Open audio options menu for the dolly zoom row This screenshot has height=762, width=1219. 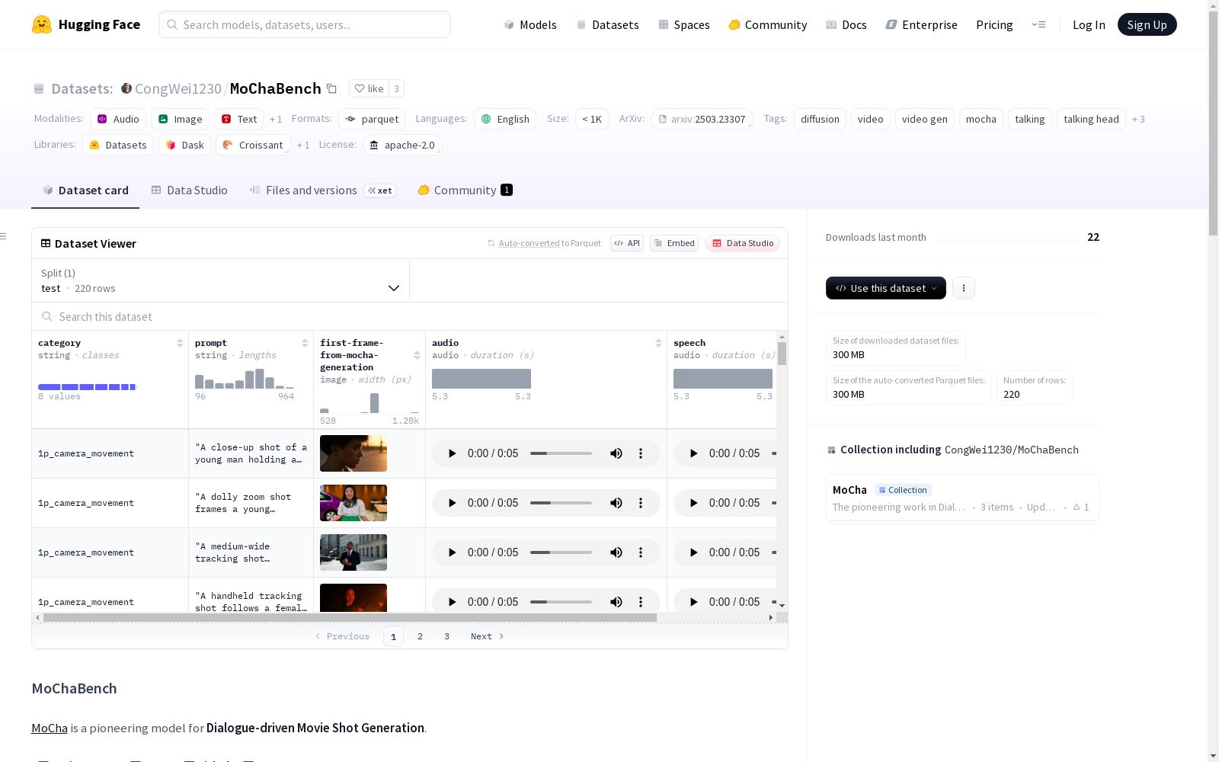click(641, 503)
